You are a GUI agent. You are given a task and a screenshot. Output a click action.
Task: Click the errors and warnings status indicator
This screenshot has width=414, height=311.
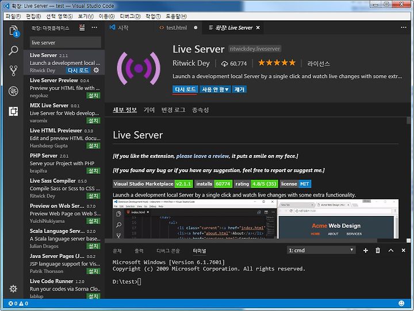(18, 304)
